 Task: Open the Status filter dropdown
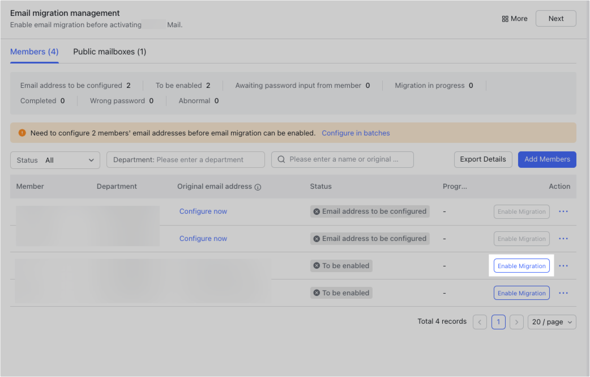click(54, 160)
